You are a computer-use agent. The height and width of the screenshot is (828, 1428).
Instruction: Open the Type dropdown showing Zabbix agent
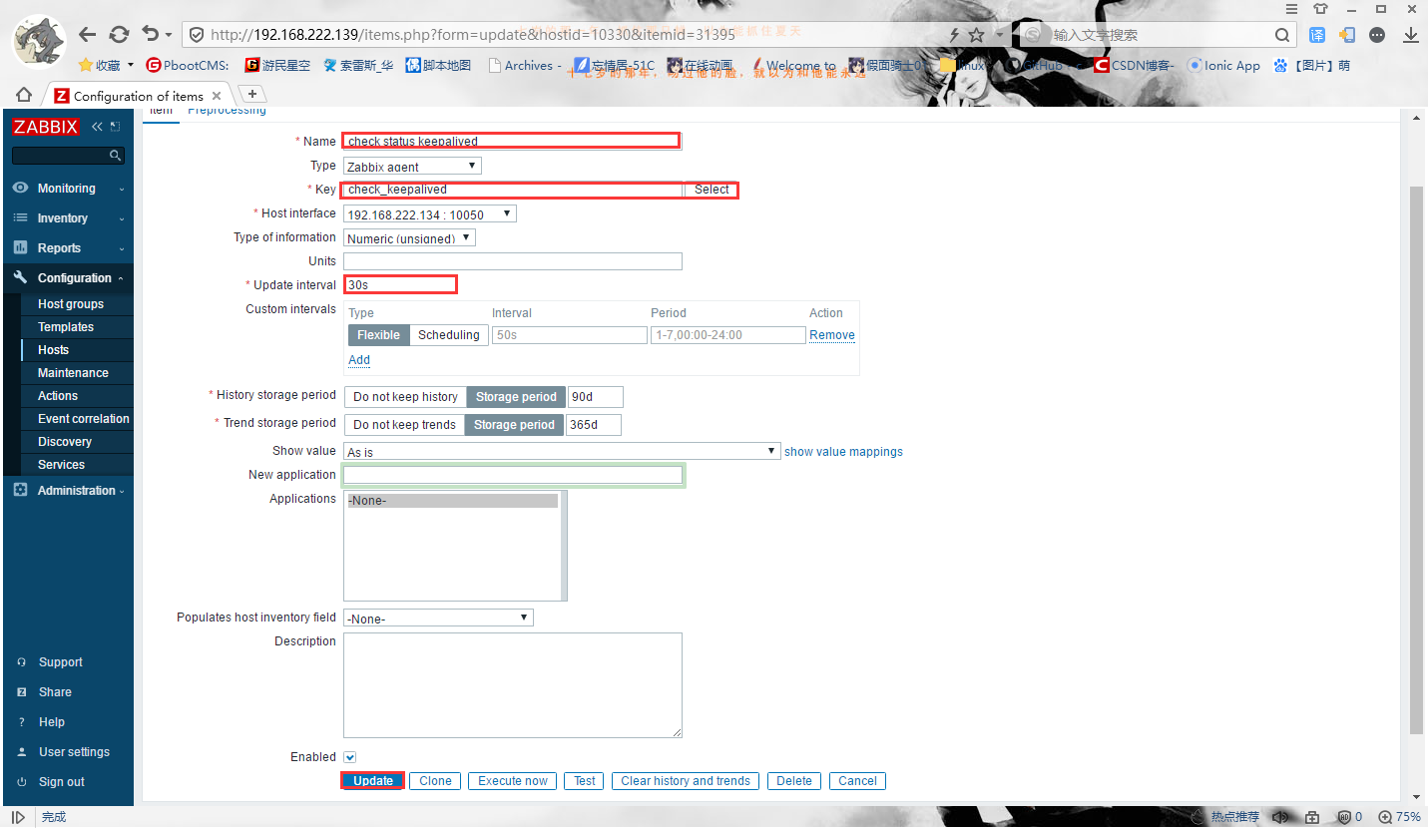pyautogui.click(x=412, y=166)
